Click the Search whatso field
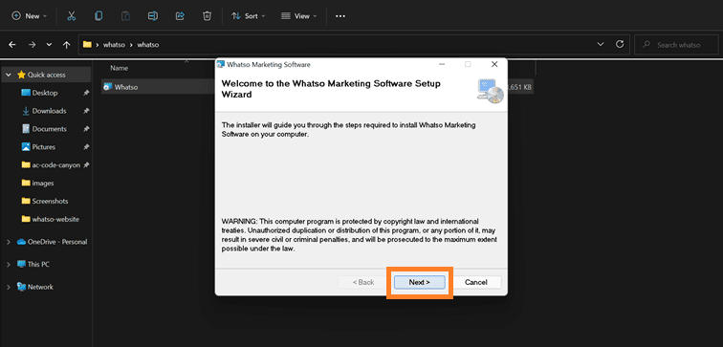This screenshot has width=723, height=347. [x=675, y=45]
